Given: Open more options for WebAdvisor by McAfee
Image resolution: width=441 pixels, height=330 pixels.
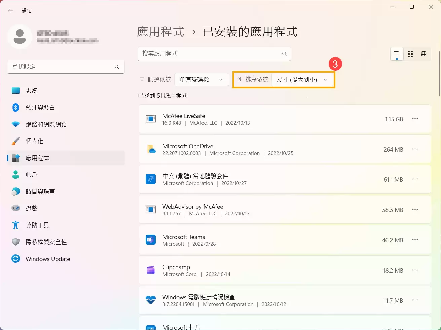Looking at the screenshot, I should 415,210.
